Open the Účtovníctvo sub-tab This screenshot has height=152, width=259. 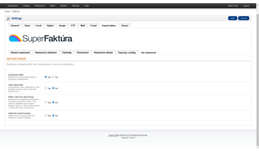tap(83, 53)
